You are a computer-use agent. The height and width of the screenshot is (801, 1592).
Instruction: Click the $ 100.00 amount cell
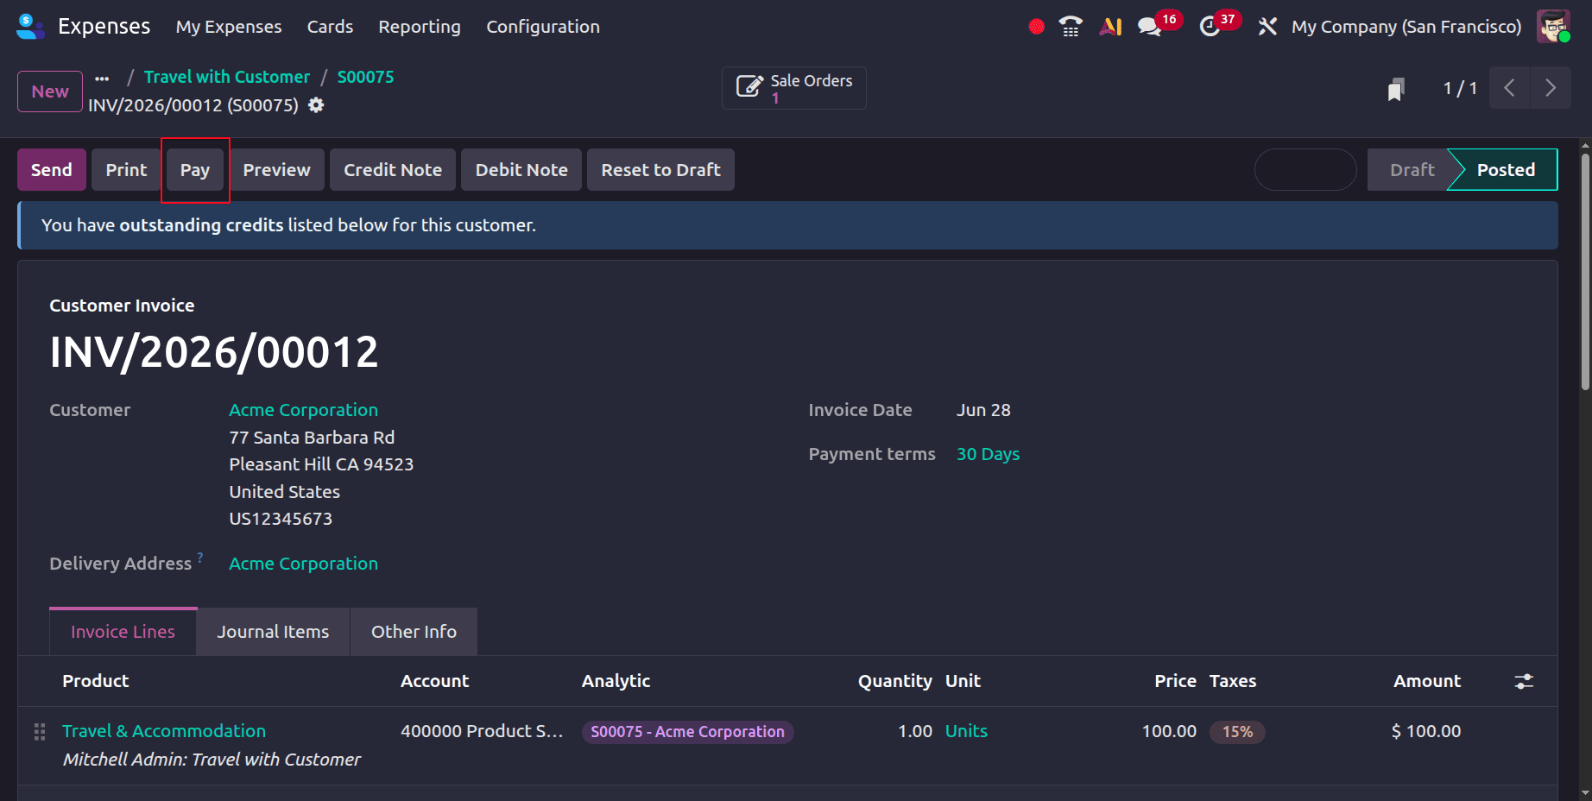tap(1425, 731)
